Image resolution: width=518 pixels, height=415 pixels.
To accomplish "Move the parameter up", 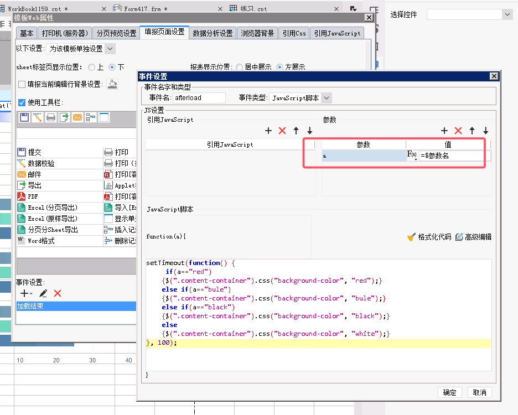I will (472, 131).
